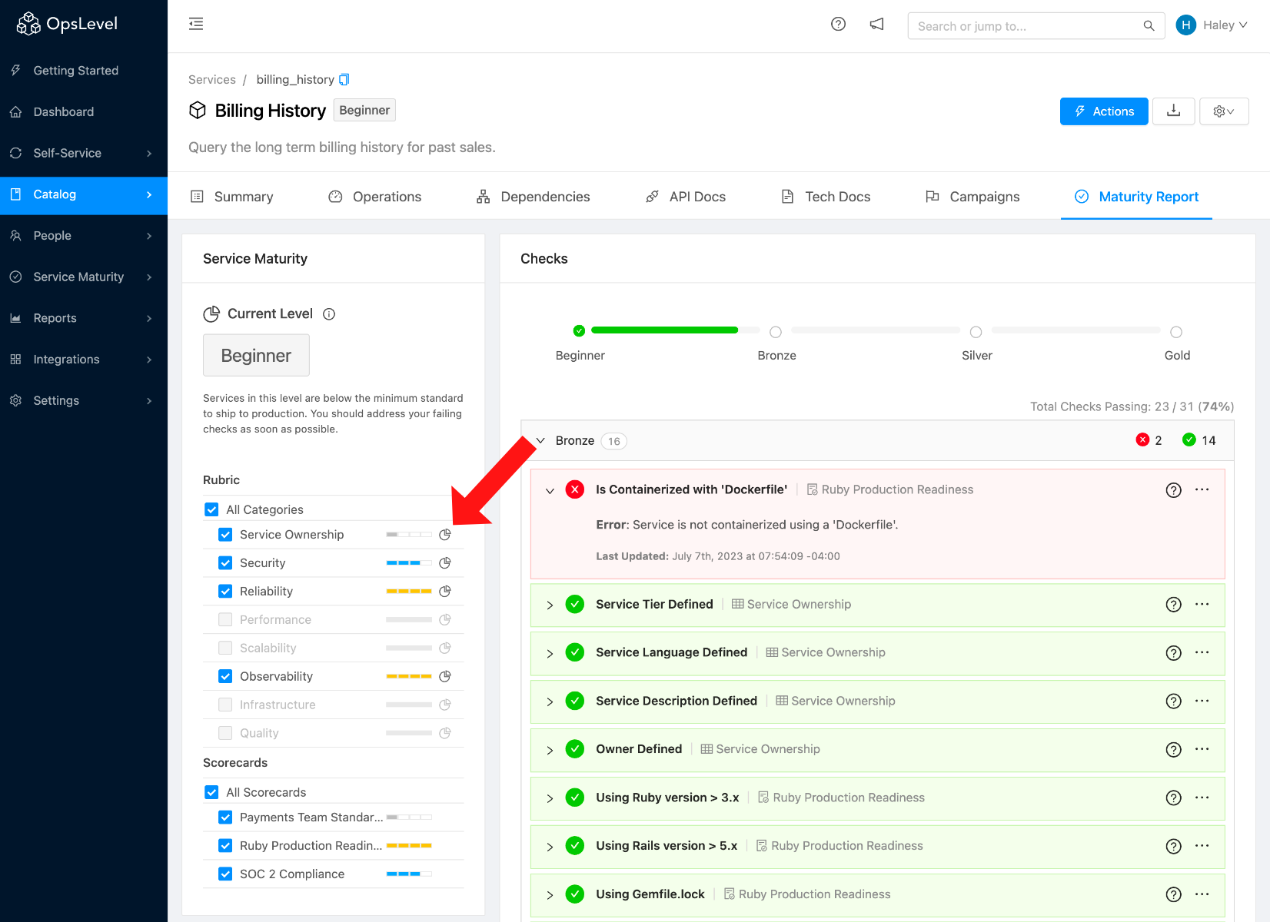The image size is (1270, 922).
Task: Switch to the Operations tab
Action: (x=374, y=197)
